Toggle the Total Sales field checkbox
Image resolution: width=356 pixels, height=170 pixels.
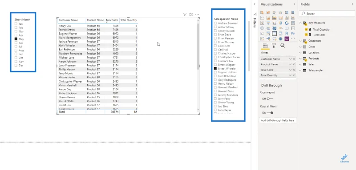pyautogui.click(x=306, y=35)
